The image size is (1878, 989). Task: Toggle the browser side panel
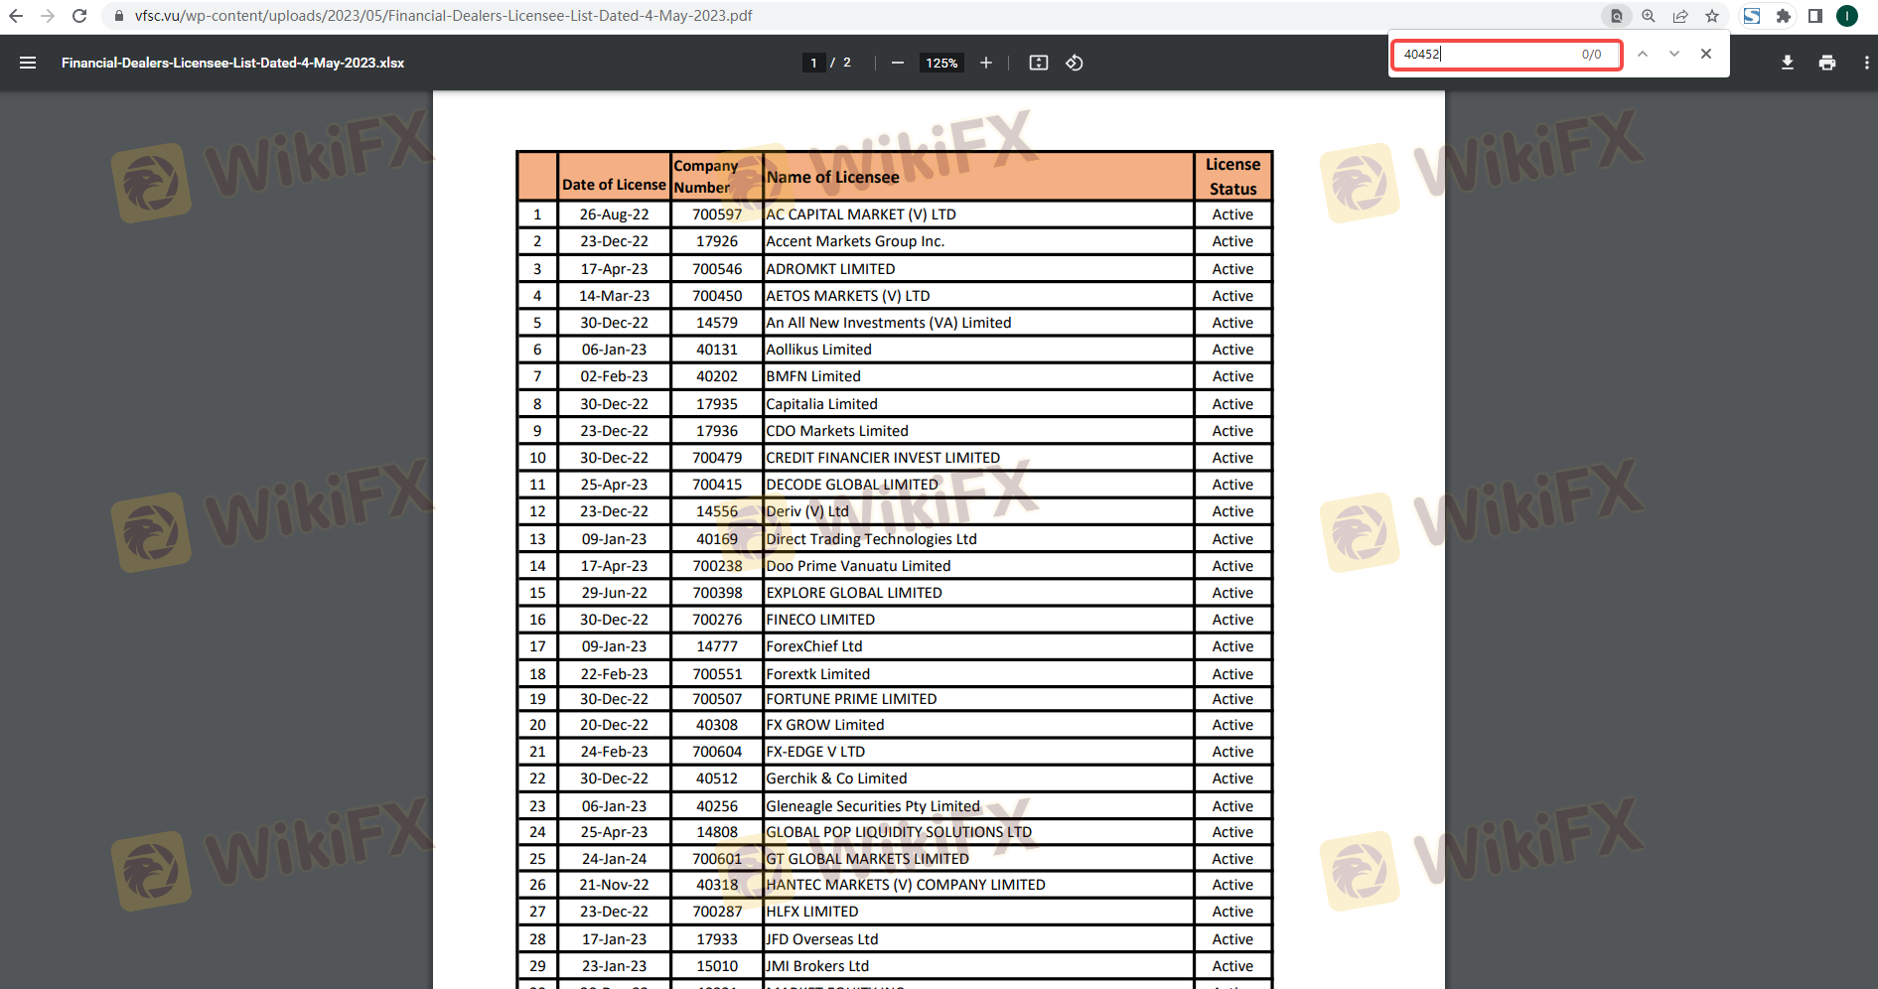[x=1815, y=16]
